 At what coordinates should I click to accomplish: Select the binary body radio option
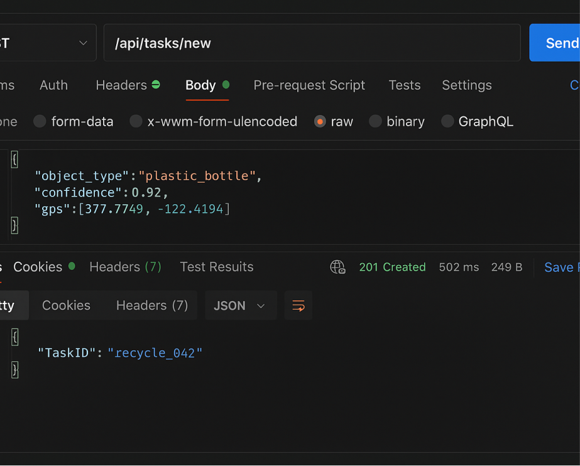click(375, 121)
